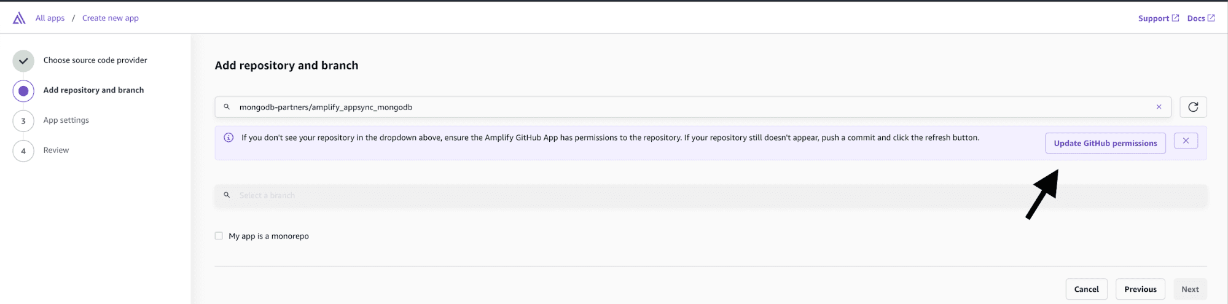The image size is (1228, 304).
Task: Clear the selected repository with X icon
Action: point(1159,107)
